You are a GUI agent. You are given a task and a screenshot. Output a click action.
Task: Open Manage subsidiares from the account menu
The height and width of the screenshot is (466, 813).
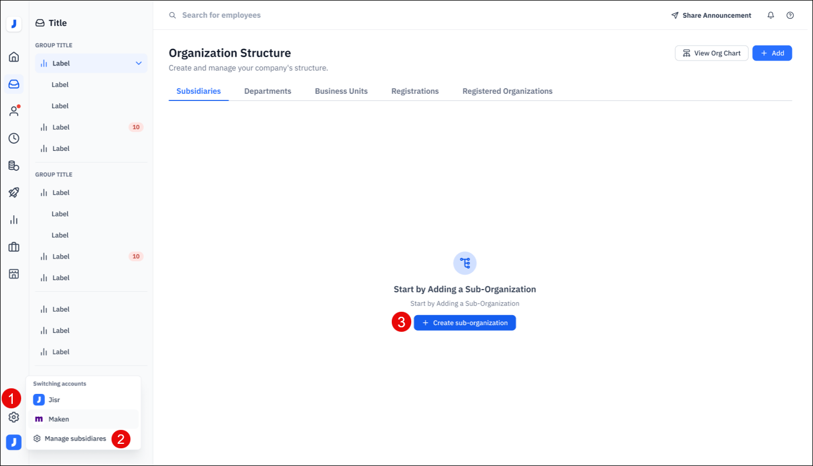[74, 438]
